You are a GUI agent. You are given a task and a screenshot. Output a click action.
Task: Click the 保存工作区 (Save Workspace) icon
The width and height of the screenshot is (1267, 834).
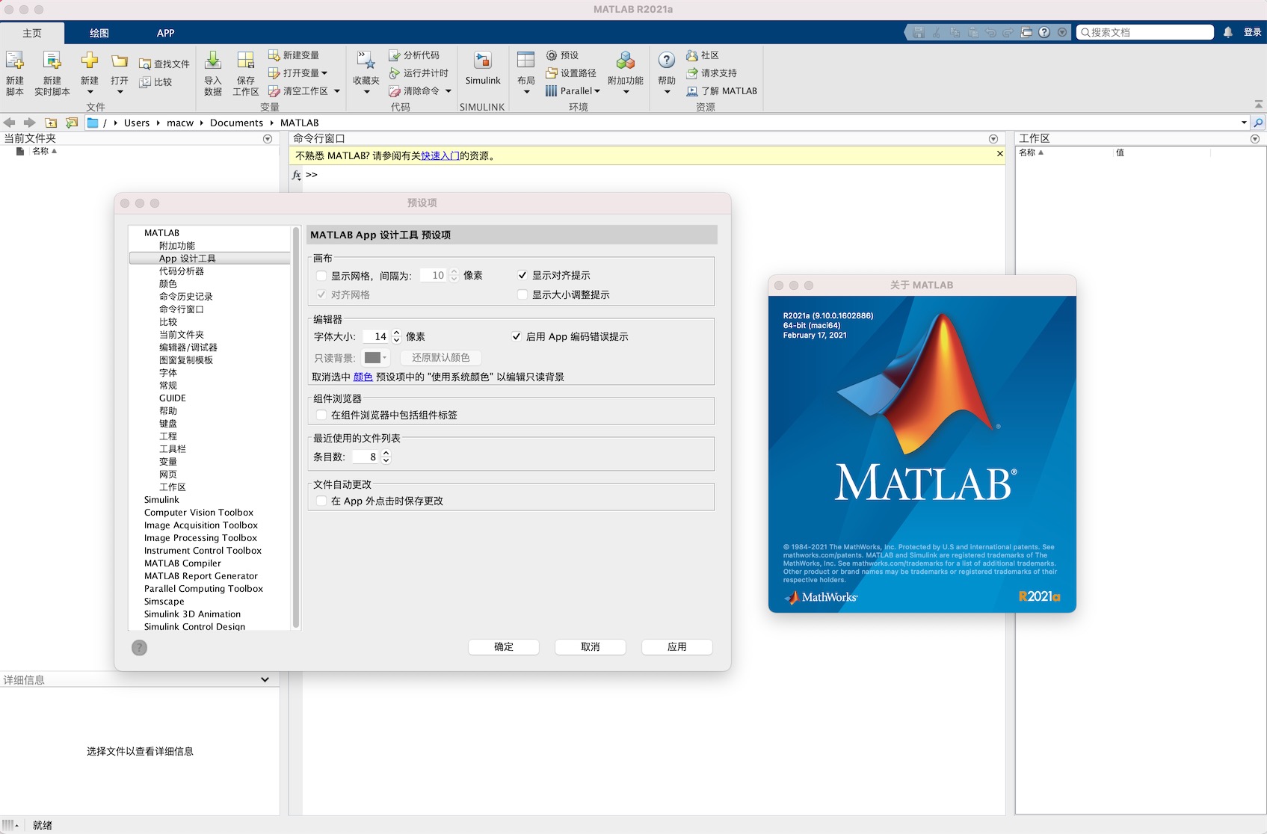(x=245, y=61)
